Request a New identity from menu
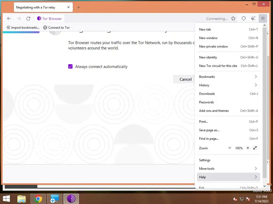This screenshot has height=204, width=273. tap(228, 57)
